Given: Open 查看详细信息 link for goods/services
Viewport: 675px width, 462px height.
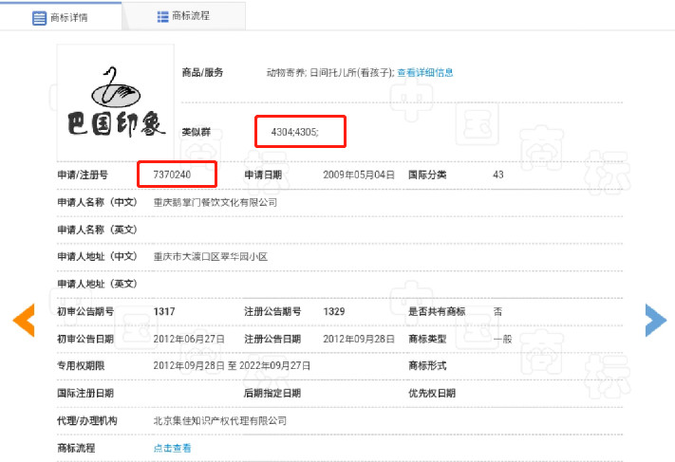Looking at the screenshot, I should [425, 72].
